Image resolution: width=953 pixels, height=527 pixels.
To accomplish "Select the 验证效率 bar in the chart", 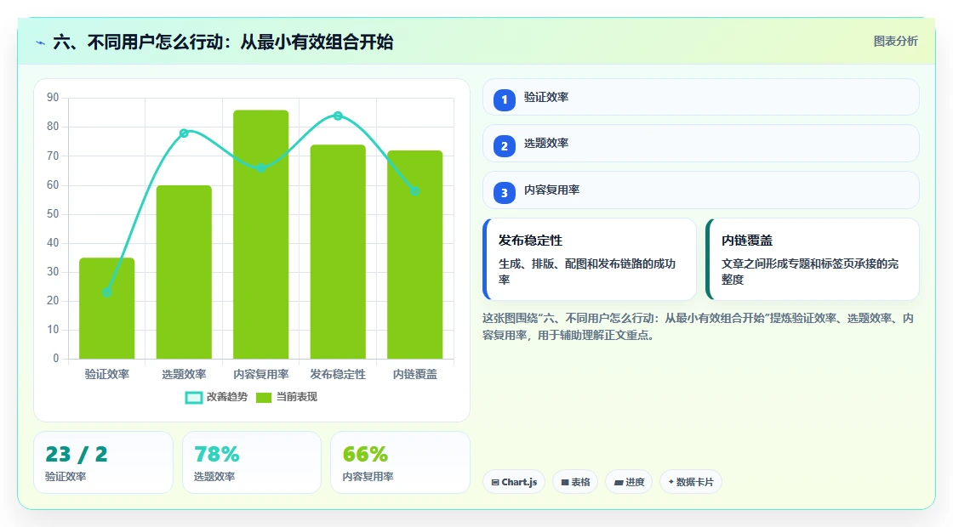I will click(107, 309).
